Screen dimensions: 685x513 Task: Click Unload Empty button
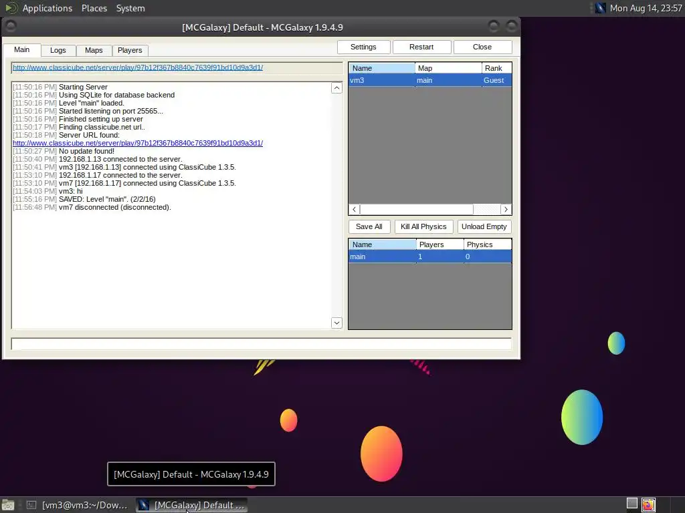click(x=484, y=227)
